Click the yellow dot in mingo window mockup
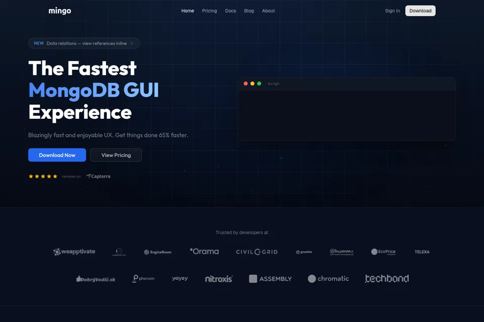 [x=253, y=84]
